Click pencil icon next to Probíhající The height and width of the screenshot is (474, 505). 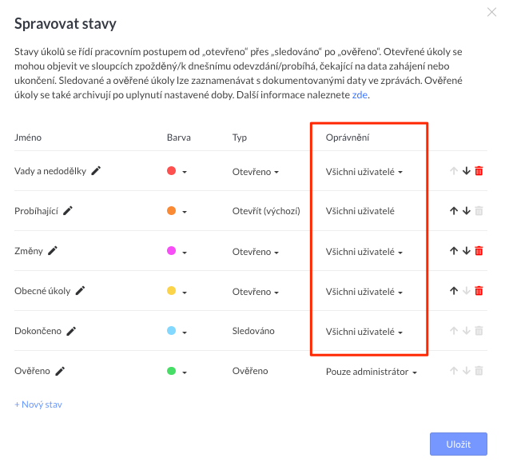(x=68, y=210)
